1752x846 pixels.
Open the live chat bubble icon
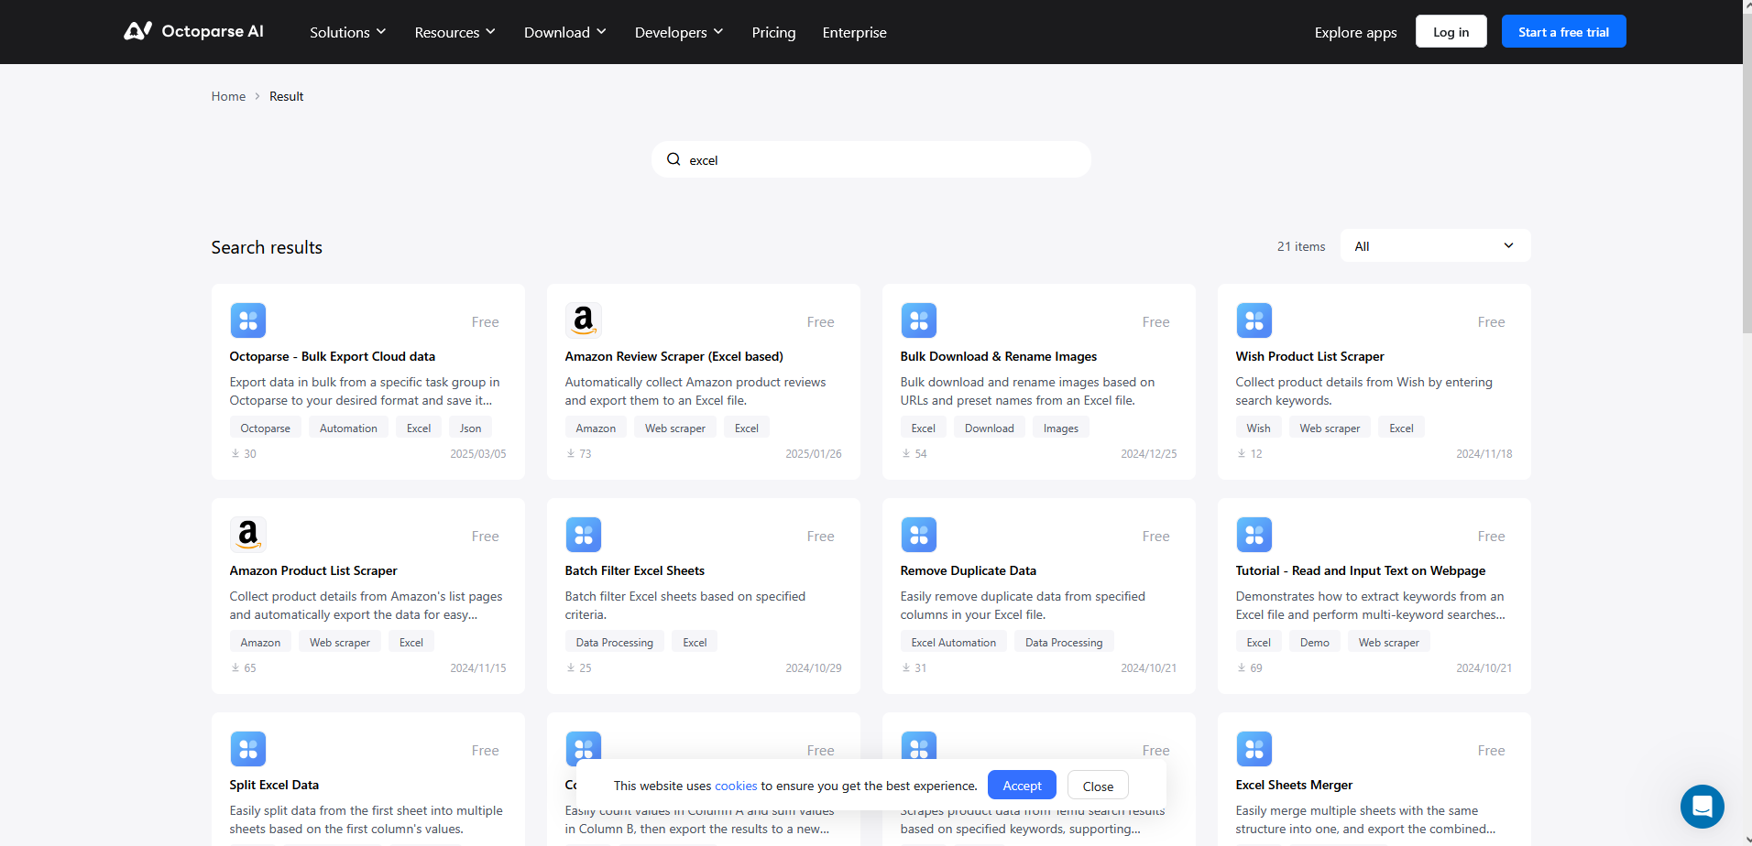(x=1702, y=807)
